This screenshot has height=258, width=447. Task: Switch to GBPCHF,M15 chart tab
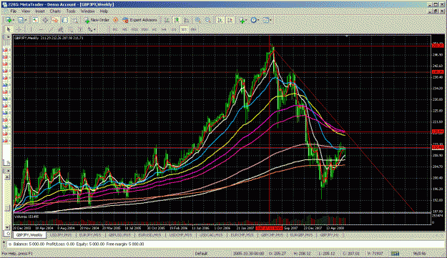tap(272, 235)
